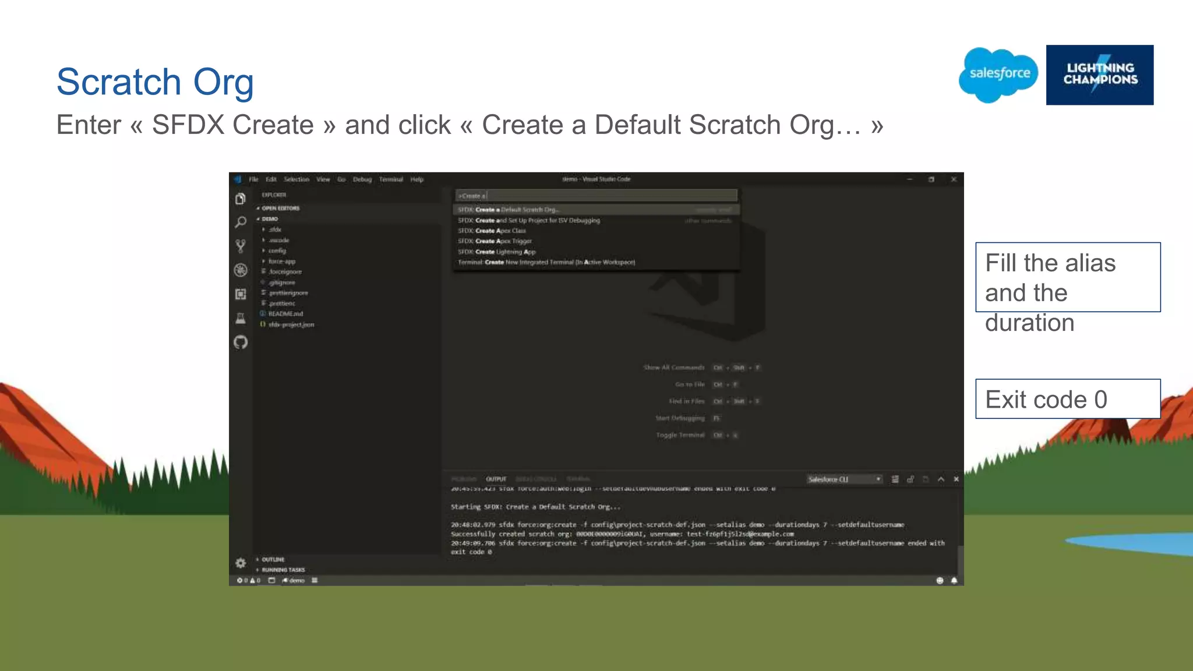The image size is (1193, 671).
Task: Select 'SFDX: Create a Default Scratch Org...'
Action: [x=596, y=210]
